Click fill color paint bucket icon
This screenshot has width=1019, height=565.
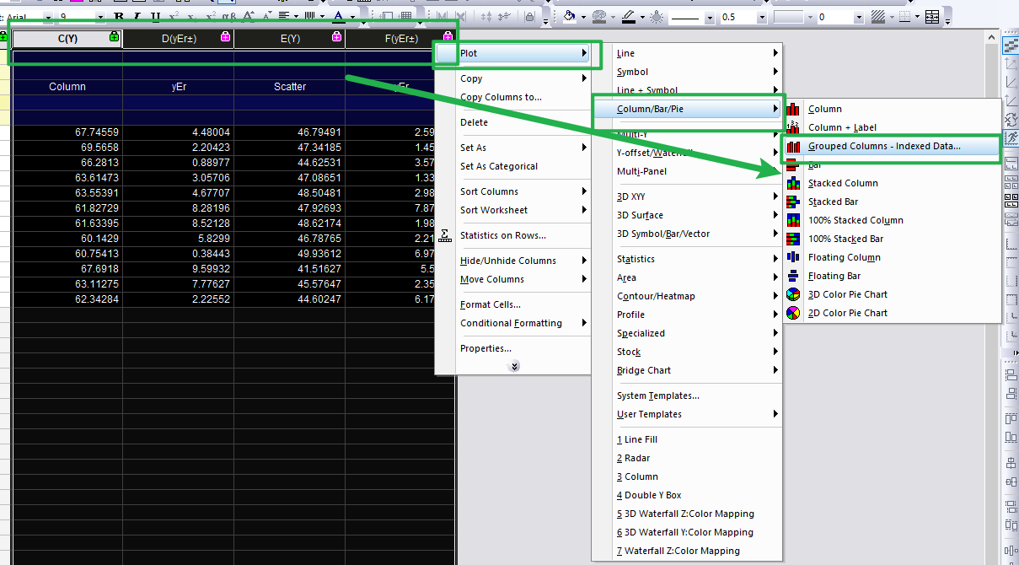(571, 16)
